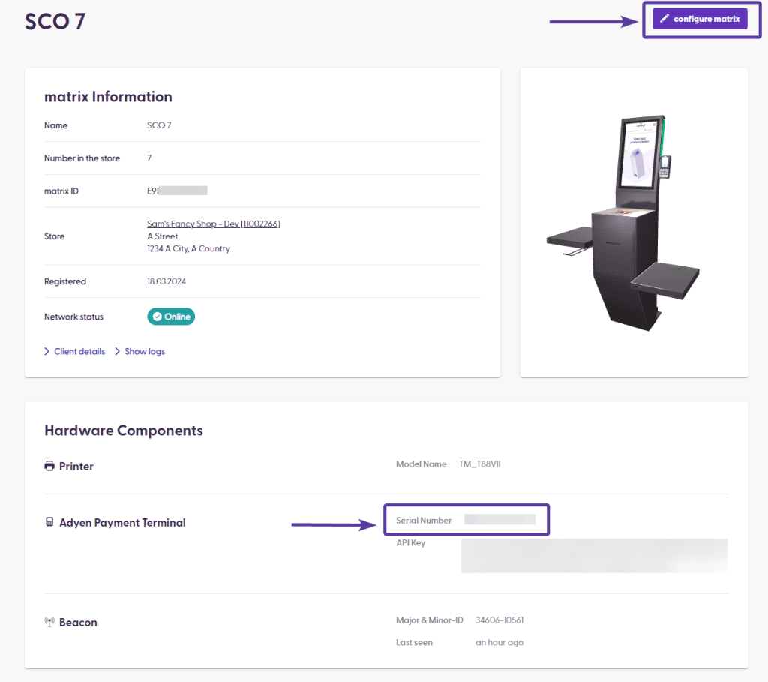Click the store number value 7
The height and width of the screenshot is (682, 768).
tap(149, 158)
